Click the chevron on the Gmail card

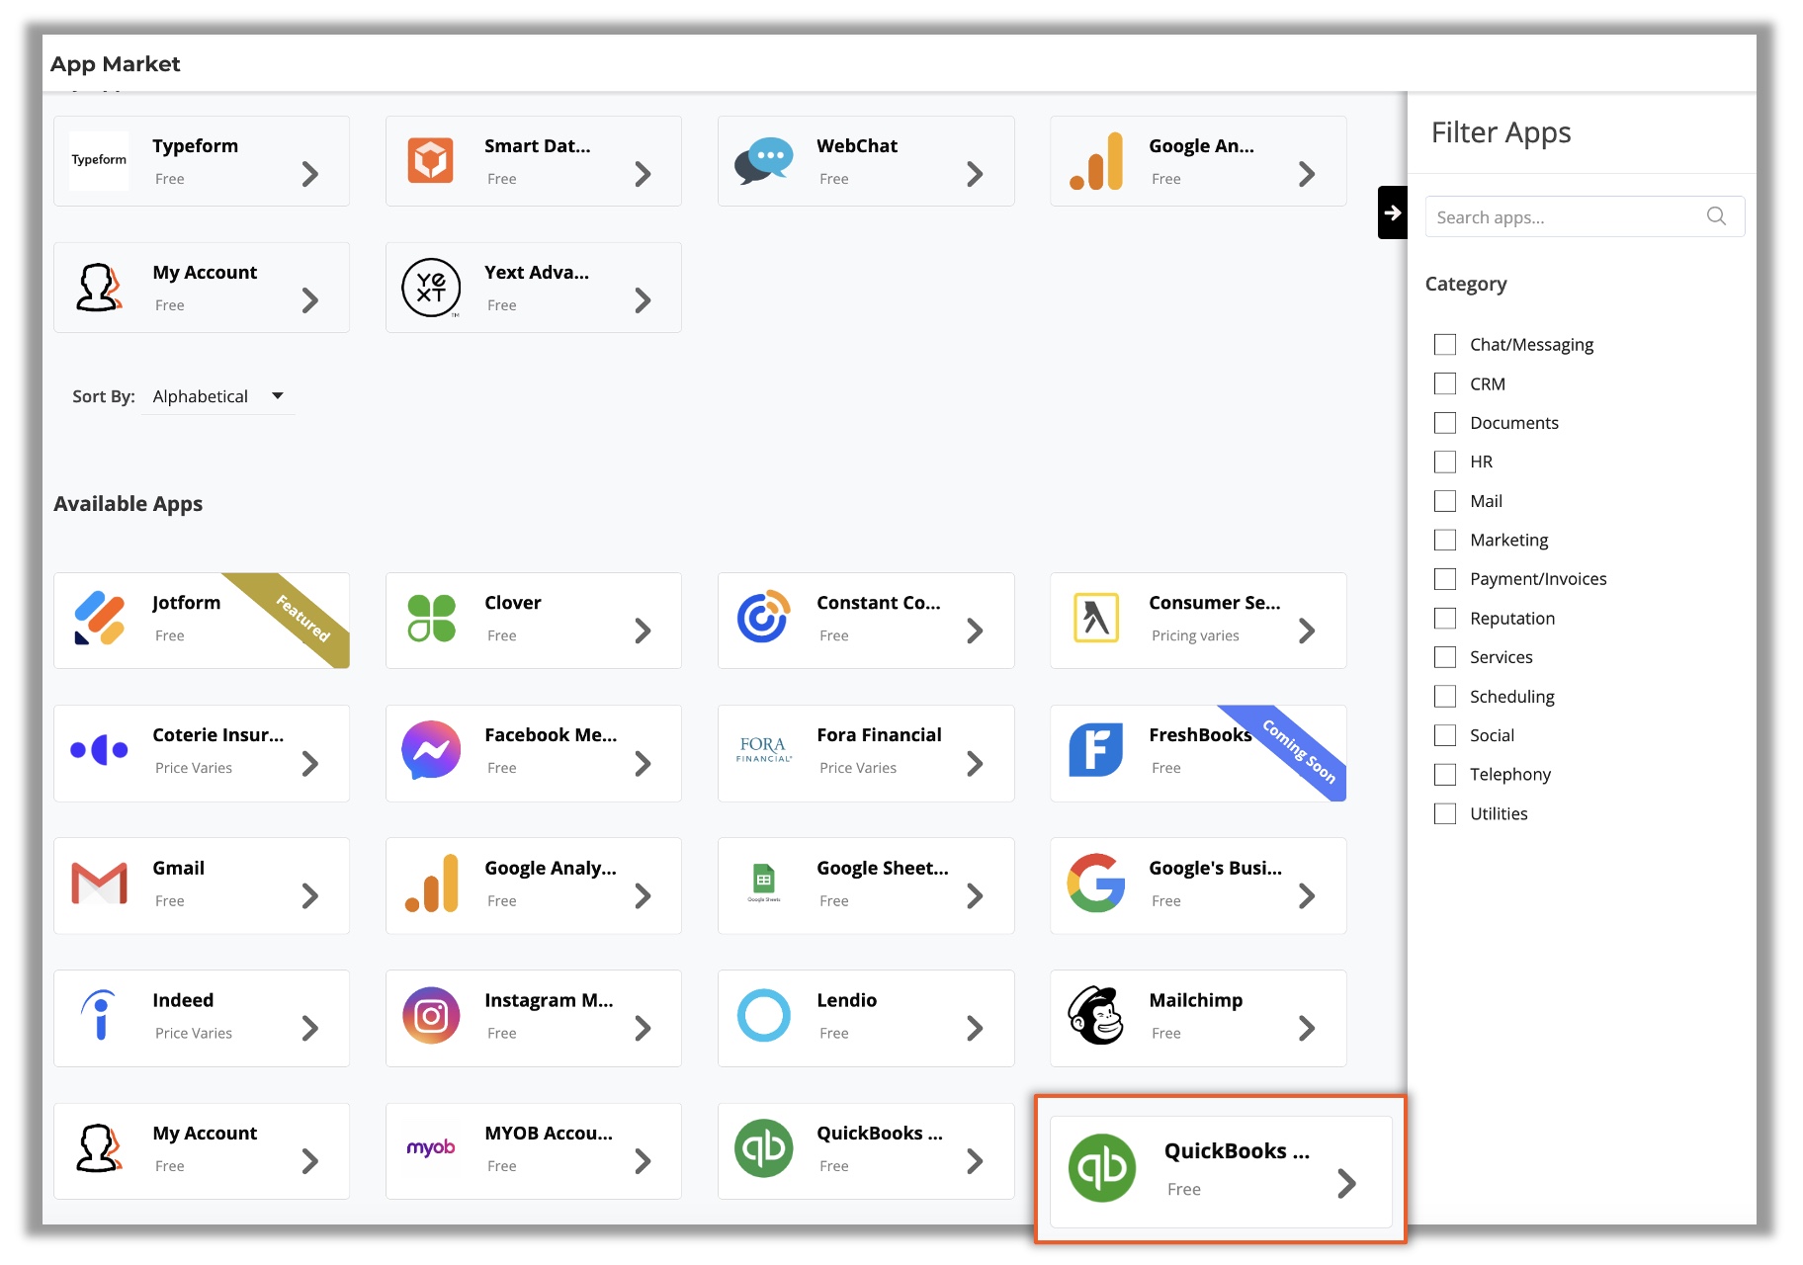pyautogui.click(x=310, y=896)
